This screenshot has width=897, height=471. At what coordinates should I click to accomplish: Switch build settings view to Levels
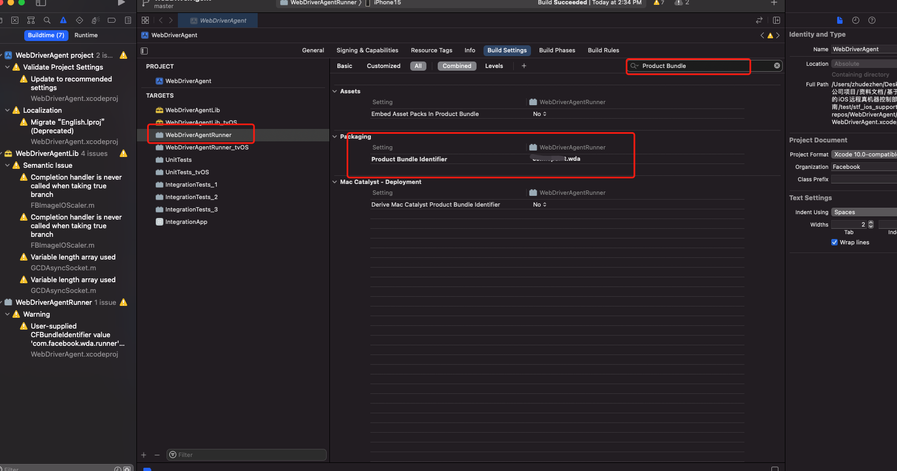click(494, 66)
